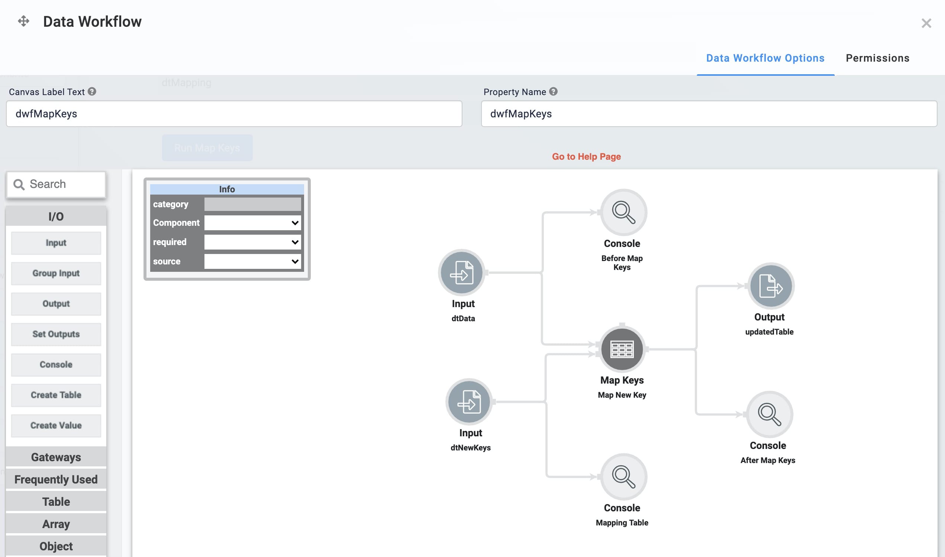945x557 pixels.
Task: Expand the Object operator group
Action: tap(56, 546)
